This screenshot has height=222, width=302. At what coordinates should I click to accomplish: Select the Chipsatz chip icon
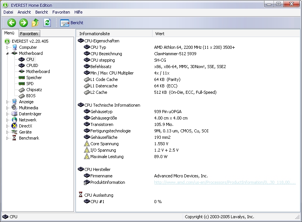point(22,90)
